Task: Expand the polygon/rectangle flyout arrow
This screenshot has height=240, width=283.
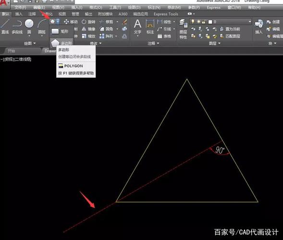Action: 58,22
